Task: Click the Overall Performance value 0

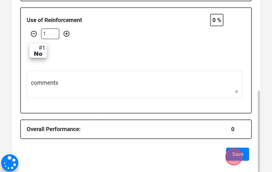Action: [x=233, y=129]
